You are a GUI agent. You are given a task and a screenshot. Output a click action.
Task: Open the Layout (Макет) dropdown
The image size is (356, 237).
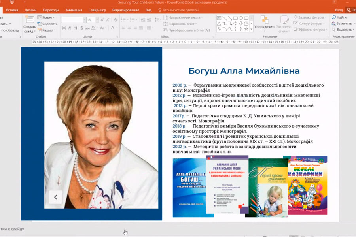[x=47, y=17]
